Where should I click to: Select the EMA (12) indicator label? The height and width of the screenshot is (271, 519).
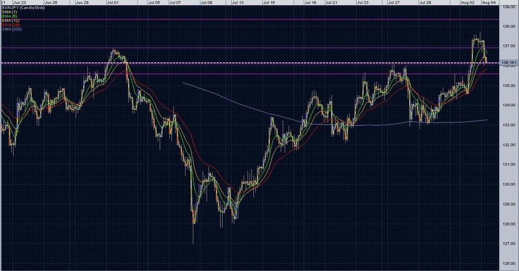pyautogui.click(x=10, y=21)
